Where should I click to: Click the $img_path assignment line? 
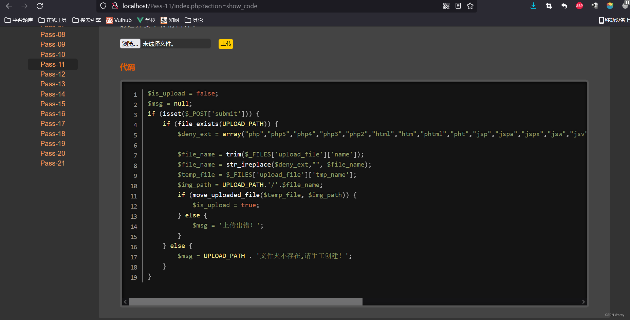250,185
